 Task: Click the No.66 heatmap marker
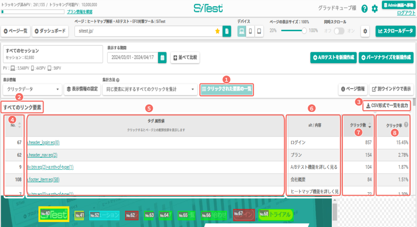(214, 216)
